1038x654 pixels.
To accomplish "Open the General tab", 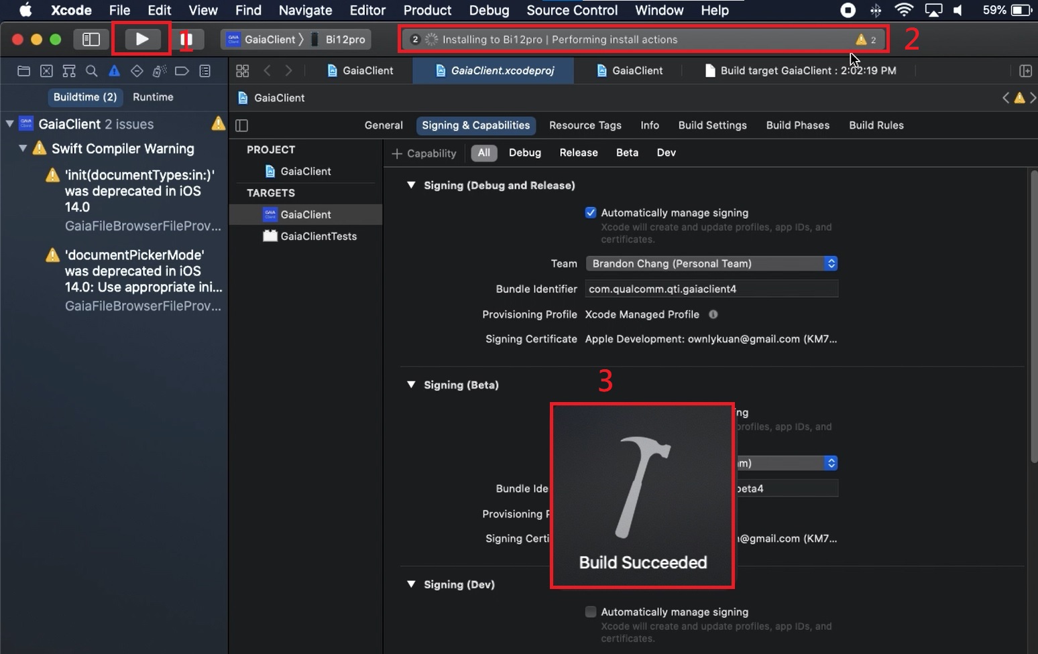I will (384, 125).
